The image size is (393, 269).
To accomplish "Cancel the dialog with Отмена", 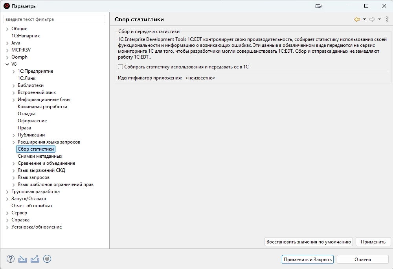I will click(362, 260).
